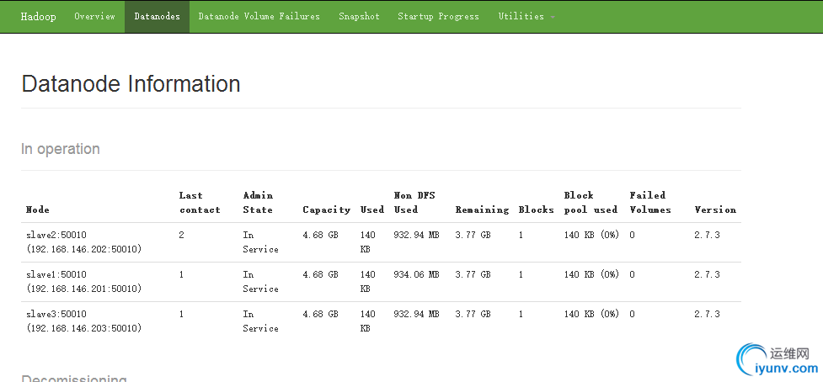Click the Hadoop brand link

(x=39, y=16)
